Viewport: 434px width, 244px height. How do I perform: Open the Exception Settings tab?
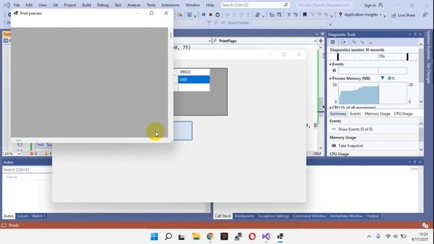coord(273,216)
